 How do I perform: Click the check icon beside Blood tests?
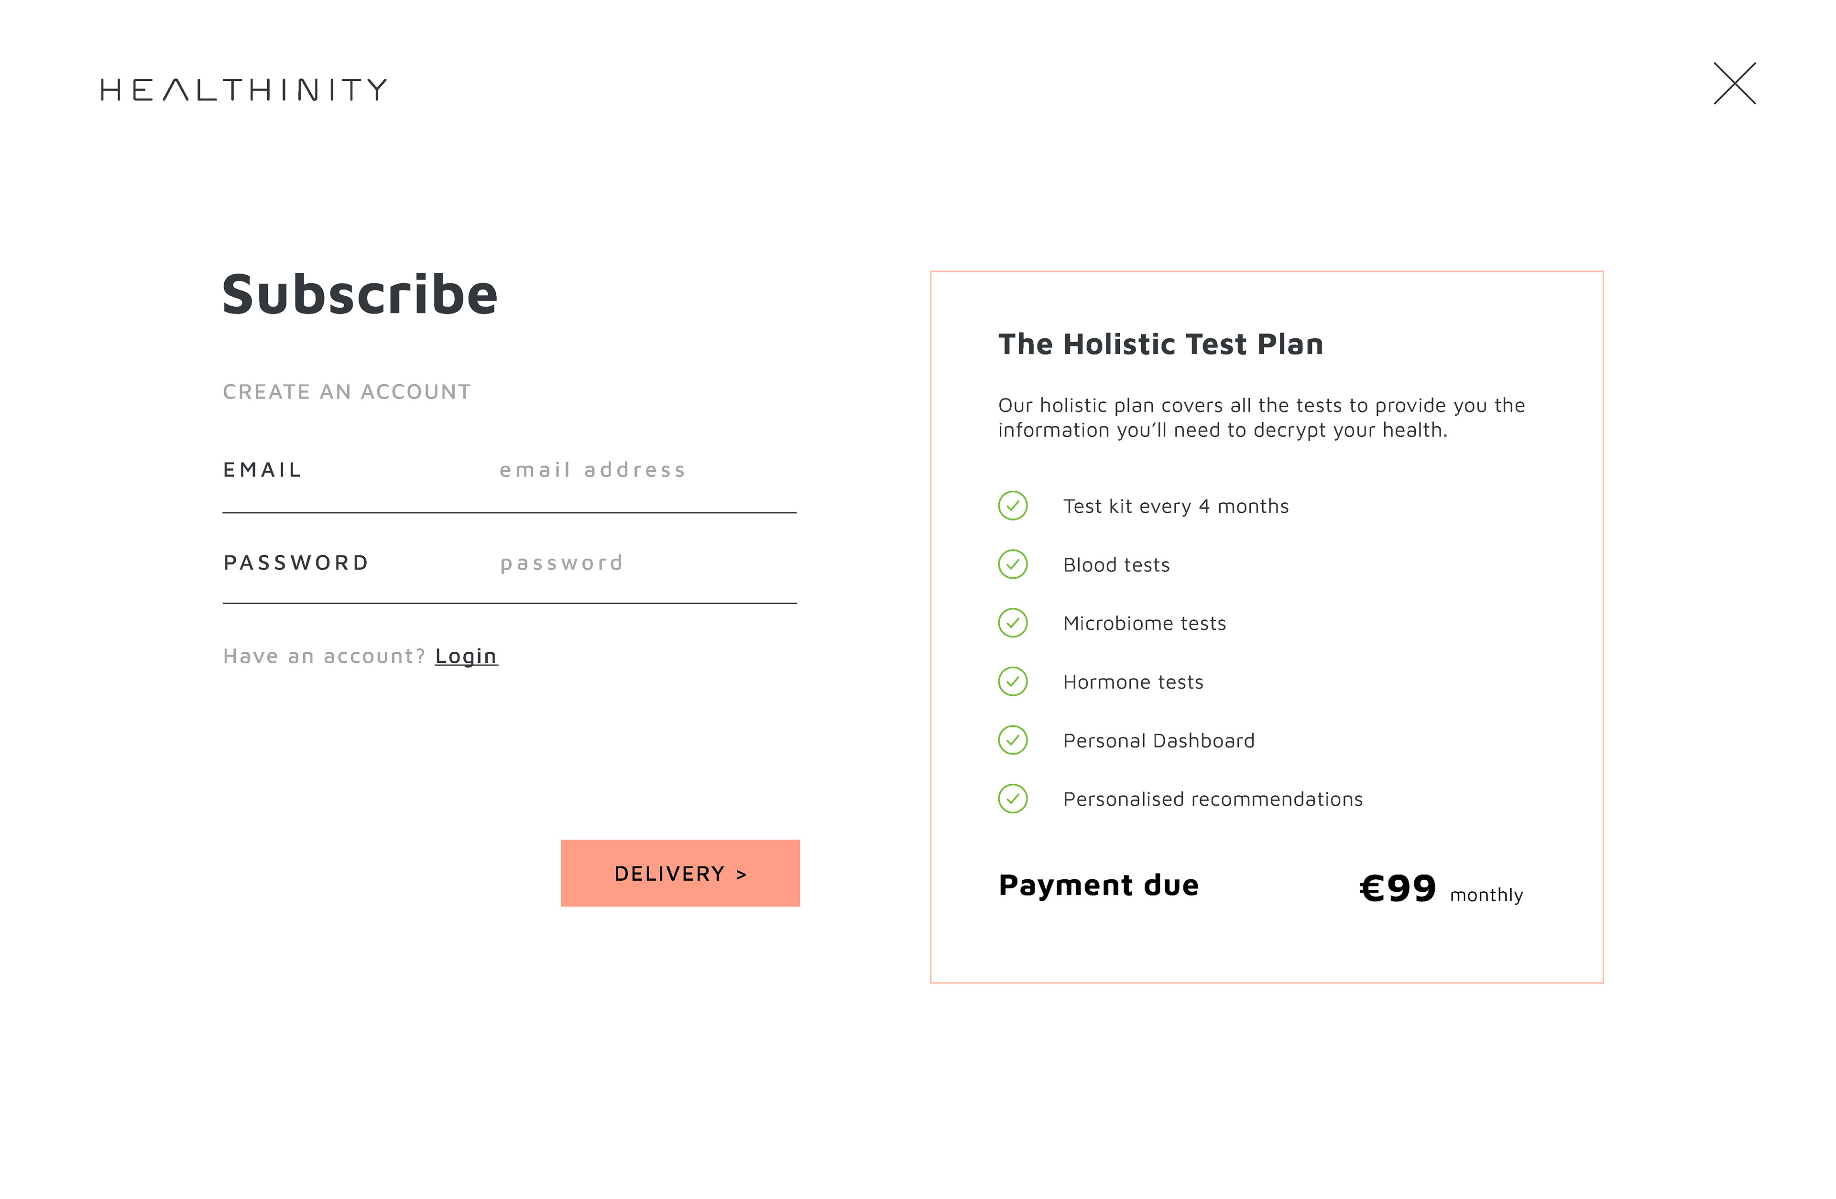[x=1013, y=564]
